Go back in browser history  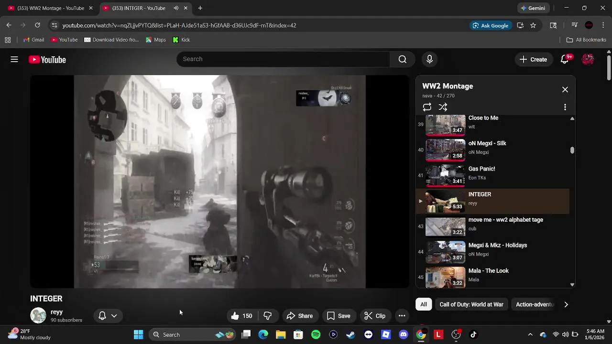pyautogui.click(x=9, y=25)
